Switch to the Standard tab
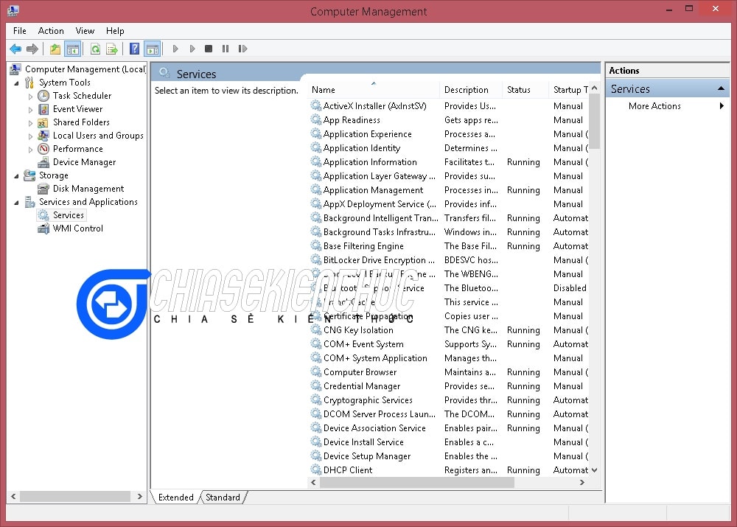This screenshot has height=527, width=737. 223,497
